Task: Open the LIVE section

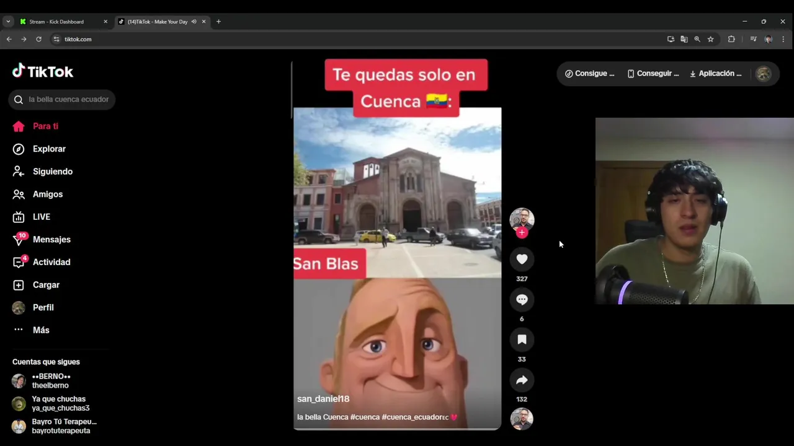Action: (x=42, y=217)
